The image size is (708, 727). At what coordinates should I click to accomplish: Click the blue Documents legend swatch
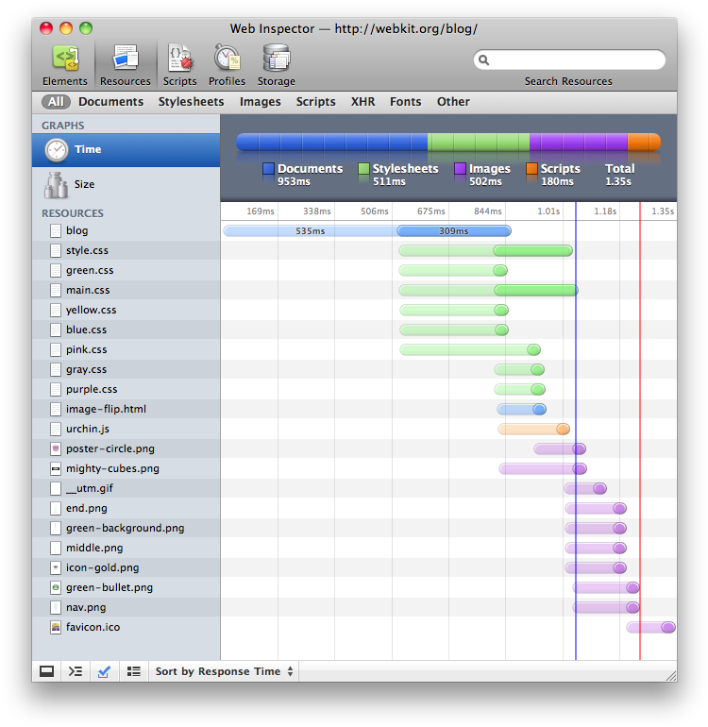[x=269, y=169]
